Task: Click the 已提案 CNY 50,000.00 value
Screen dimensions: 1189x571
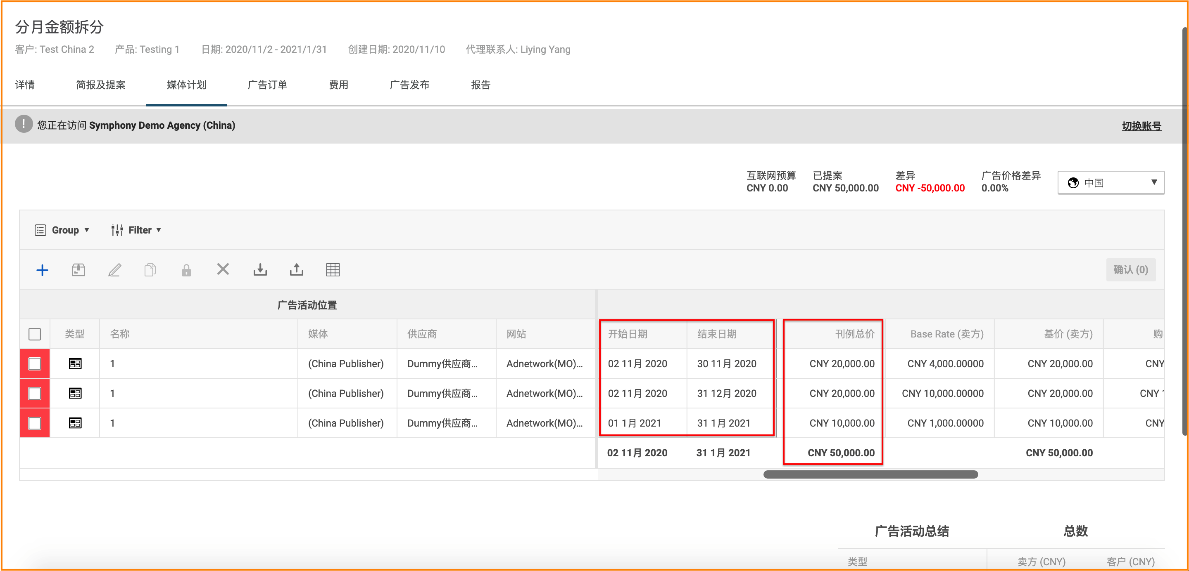Action: pos(845,188)
